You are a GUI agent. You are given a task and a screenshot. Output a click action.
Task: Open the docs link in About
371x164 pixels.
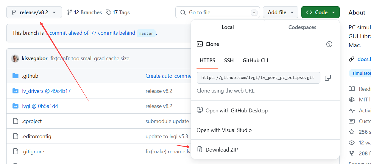point(364,59)
